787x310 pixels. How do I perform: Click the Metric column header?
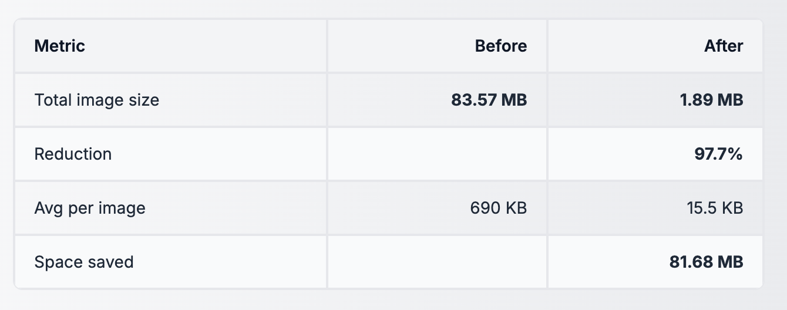pyautogui.click(x=60, y=46)
